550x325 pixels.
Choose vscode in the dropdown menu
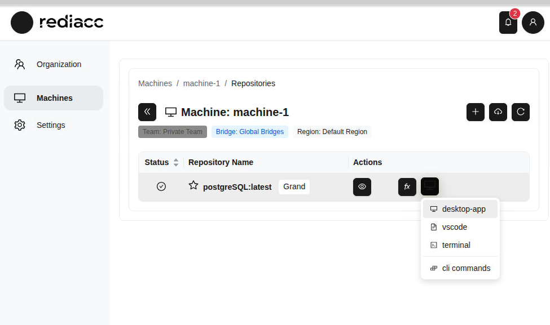click(454, 227)
